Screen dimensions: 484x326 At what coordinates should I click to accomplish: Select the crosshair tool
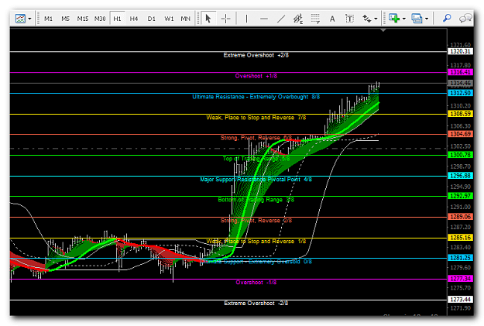coord(225,19)
